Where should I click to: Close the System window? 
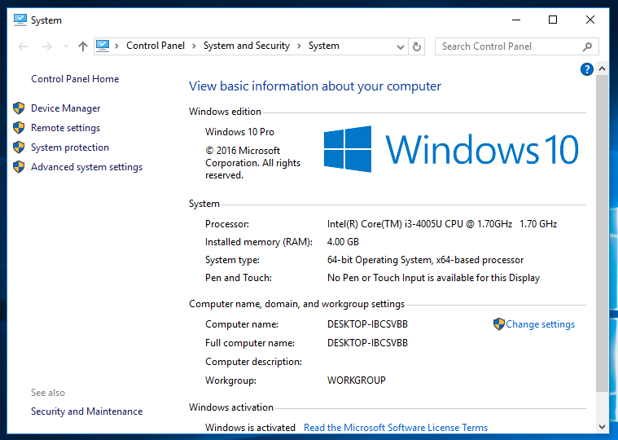click(x=590, y=20)
